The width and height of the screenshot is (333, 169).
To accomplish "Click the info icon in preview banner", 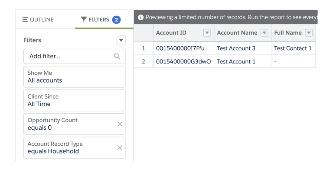I will [x=140, y=17].
